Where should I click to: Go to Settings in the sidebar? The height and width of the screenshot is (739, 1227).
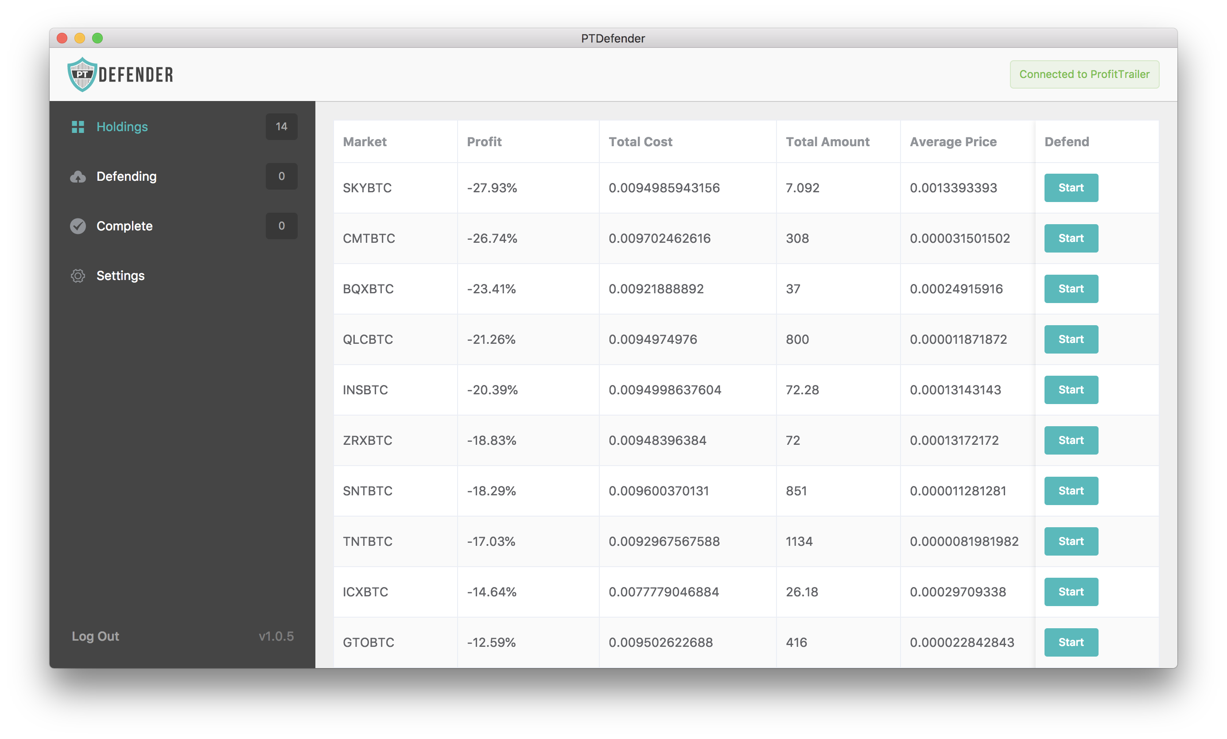[x=120, y=276]
